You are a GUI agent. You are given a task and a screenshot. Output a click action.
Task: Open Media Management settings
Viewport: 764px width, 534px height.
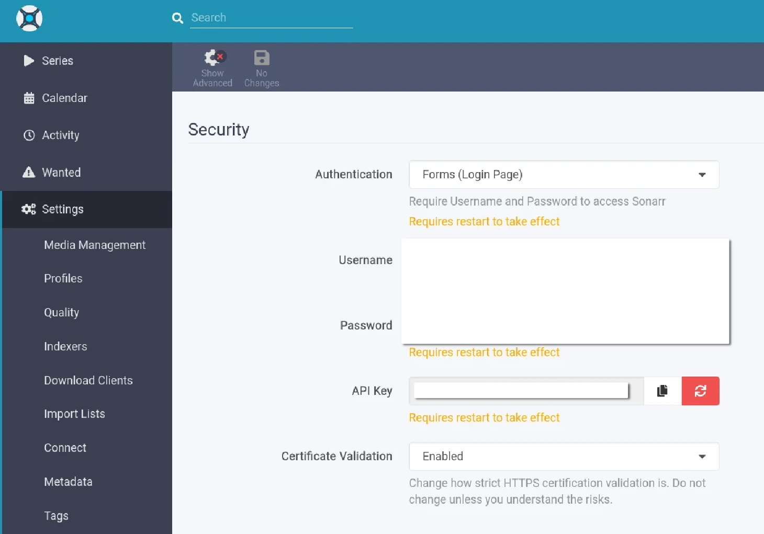[95, 245]
